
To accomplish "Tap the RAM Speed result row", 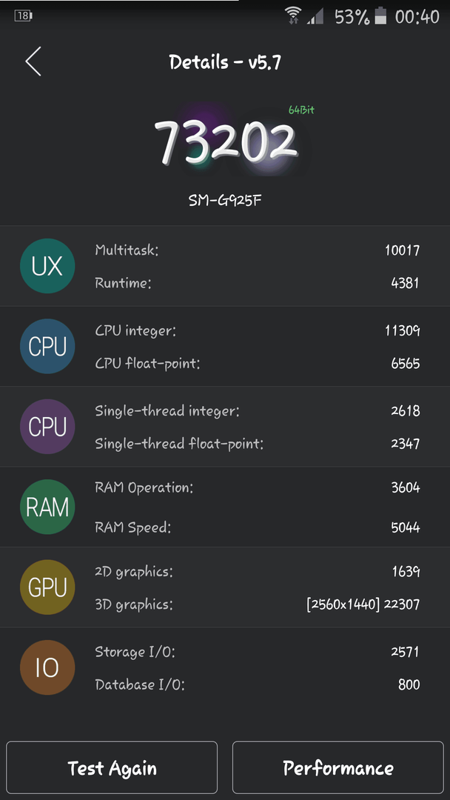I will click(258, 527).
